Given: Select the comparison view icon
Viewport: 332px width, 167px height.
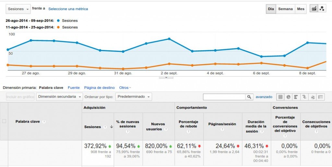Looking at the screenshot, I should (304, 97).
